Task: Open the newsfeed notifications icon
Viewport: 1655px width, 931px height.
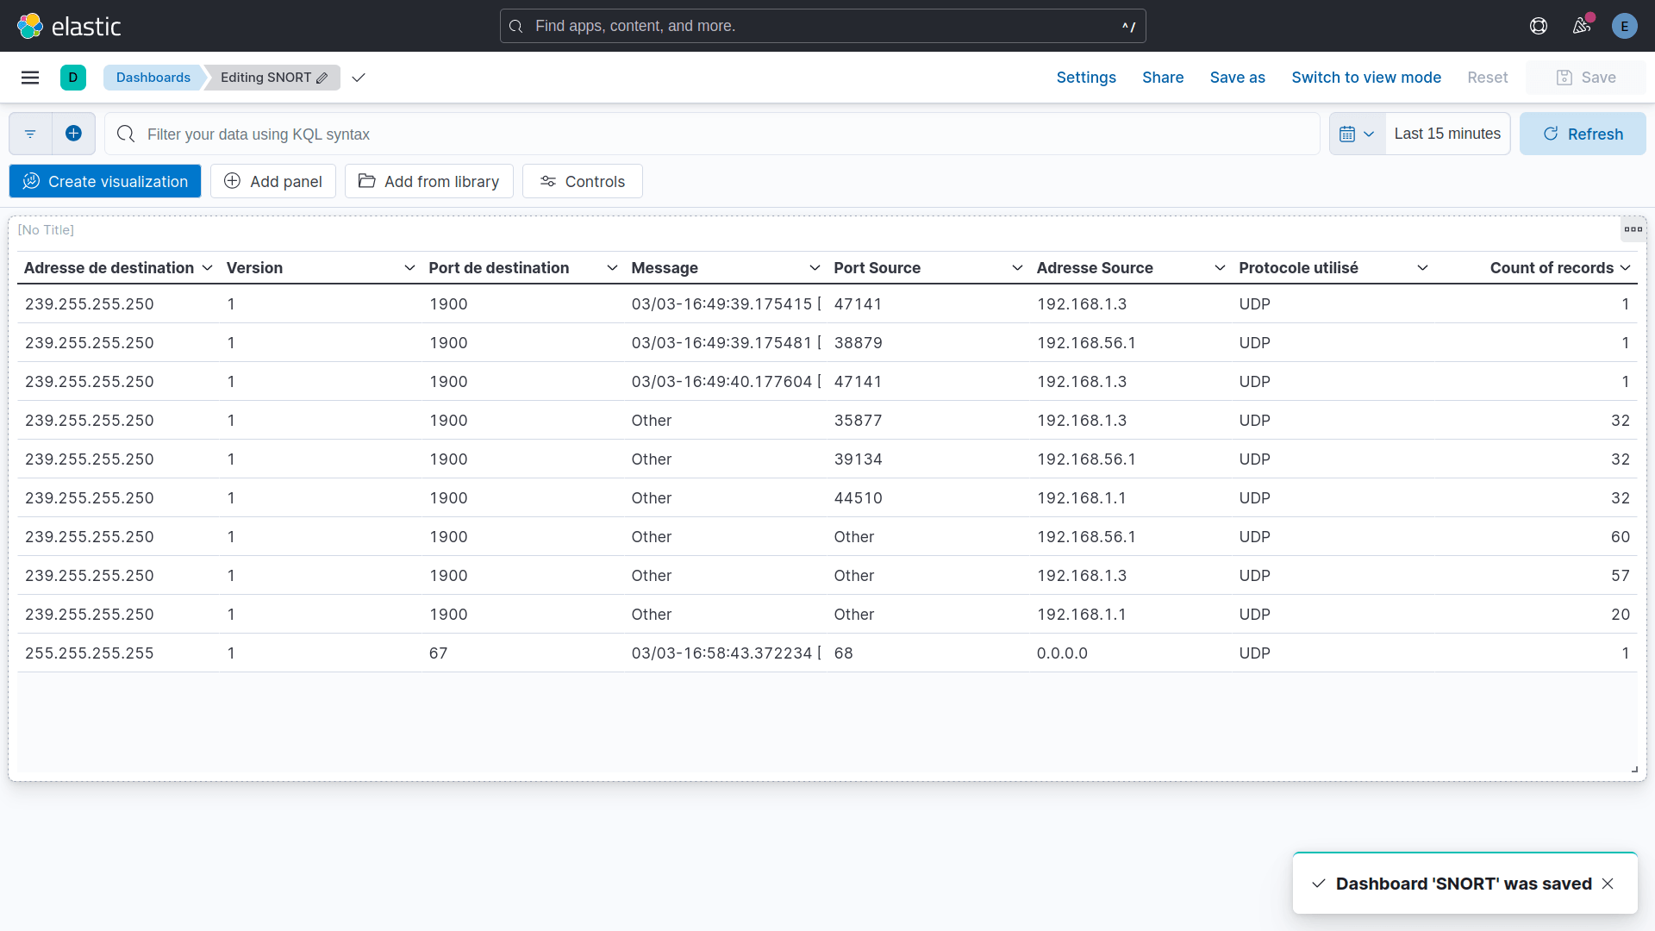Action: [1582, 26]
